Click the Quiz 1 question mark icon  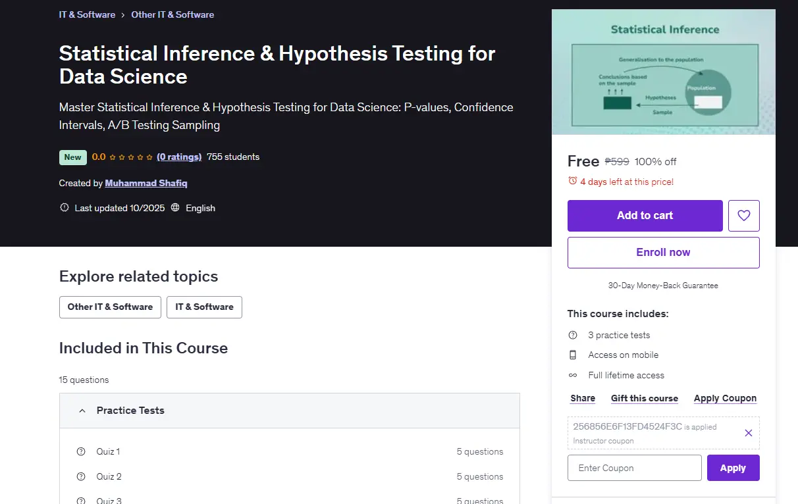(x=81, y=451)
